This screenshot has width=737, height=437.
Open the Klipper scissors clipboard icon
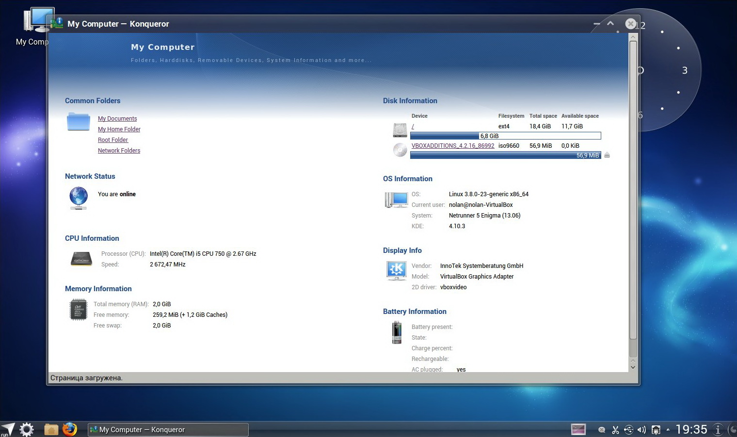tap(615, 430)
